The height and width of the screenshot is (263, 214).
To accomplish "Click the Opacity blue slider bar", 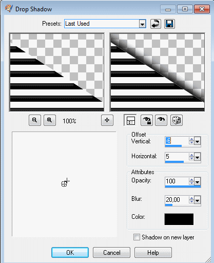I will [x=183, y=187].
